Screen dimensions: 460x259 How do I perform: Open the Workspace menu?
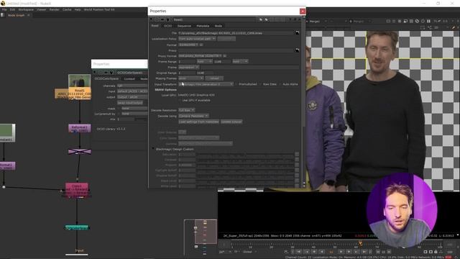[26, 9]
